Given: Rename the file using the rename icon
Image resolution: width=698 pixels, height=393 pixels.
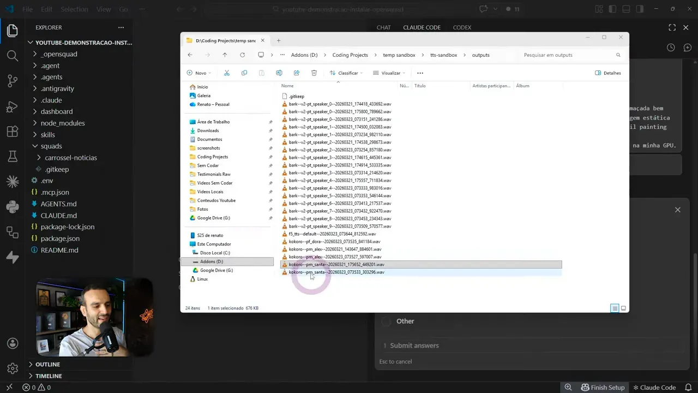Looking at the screenshot, I should pyautogui.click(x=279, y=73).
